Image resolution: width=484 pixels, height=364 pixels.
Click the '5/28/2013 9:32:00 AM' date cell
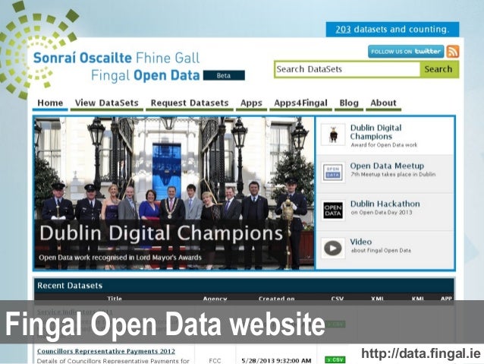pos(276,361)
